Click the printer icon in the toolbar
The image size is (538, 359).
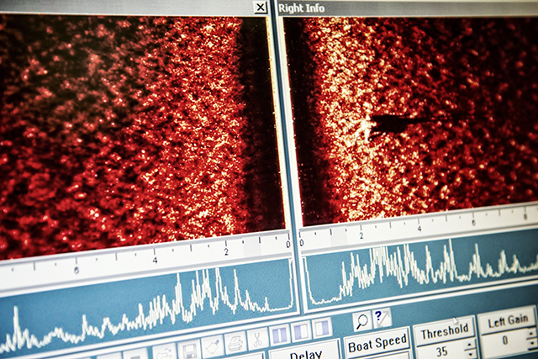pyautogui.click(x=235, y=342)
